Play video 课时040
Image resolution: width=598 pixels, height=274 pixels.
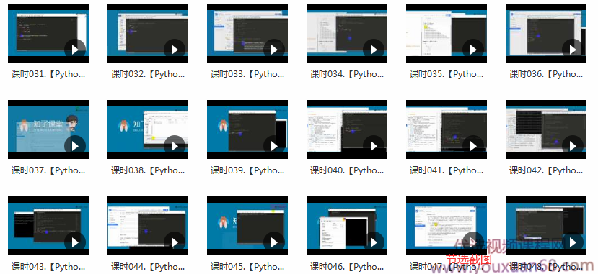[374, 146]
